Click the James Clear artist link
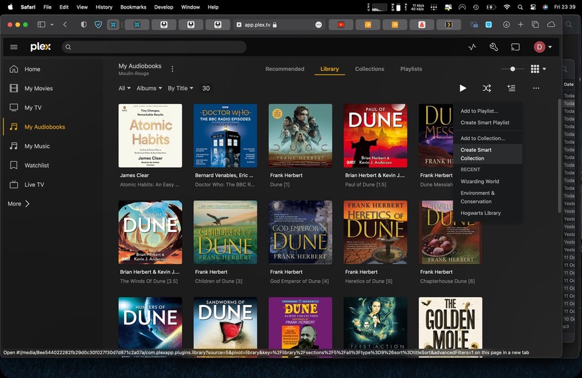 (134, 175)
